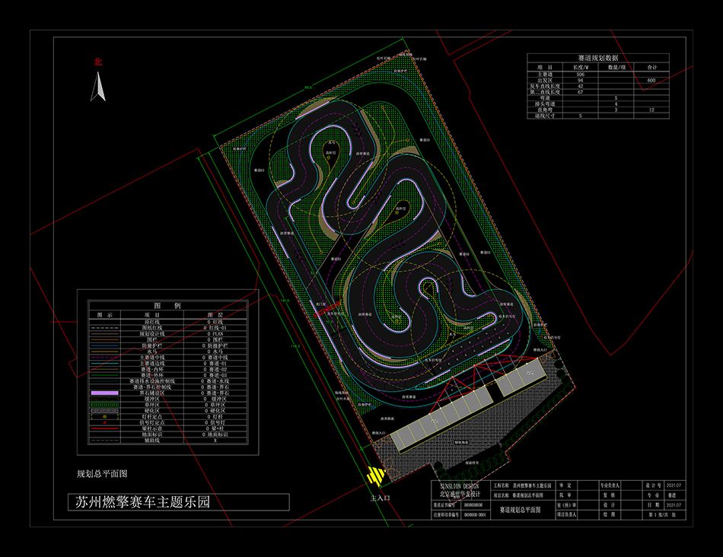Image resolution: width=723 pixels, height=557 pixels.
Task: Select the red beam-column line in legend
Action: click(x=105, y=428)
